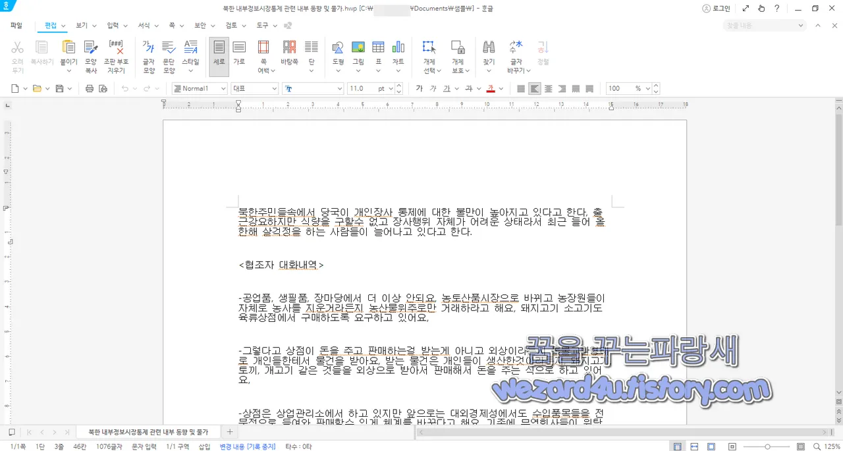Toggle justify alignment

pyautogui.click(x=521, y=88)
